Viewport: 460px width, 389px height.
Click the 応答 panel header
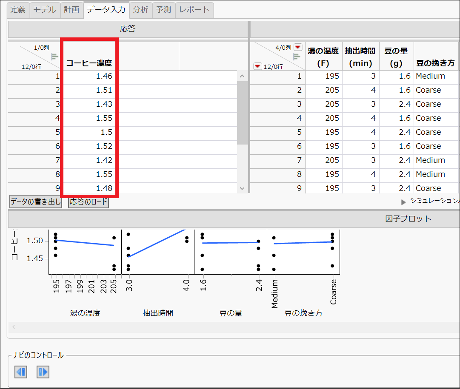click(x=128, y=29)
